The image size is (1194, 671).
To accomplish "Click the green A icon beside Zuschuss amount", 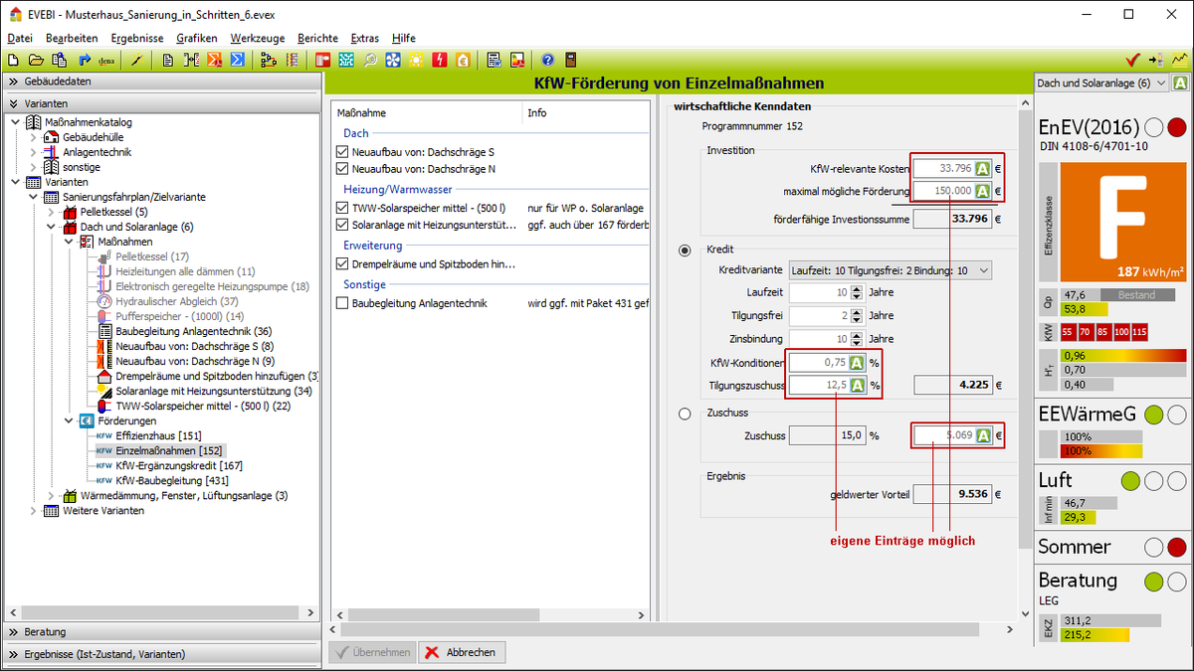I will click(x=982, y=435).
